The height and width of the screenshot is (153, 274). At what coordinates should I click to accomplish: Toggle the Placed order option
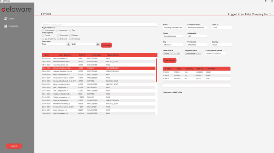click(x=43, y=35)
